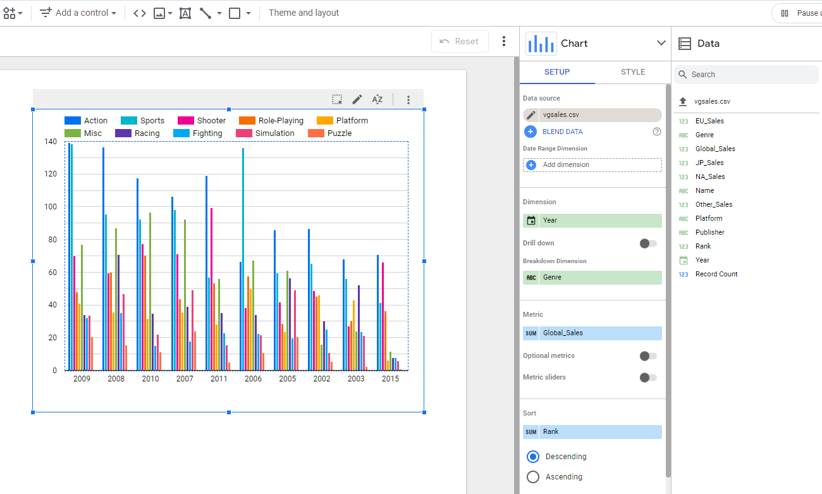Open Theme and layout panel
The image size is (822, 494).
(304, 13)
